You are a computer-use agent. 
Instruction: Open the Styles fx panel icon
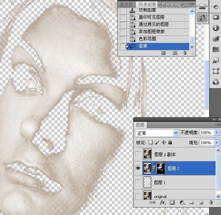216,61
